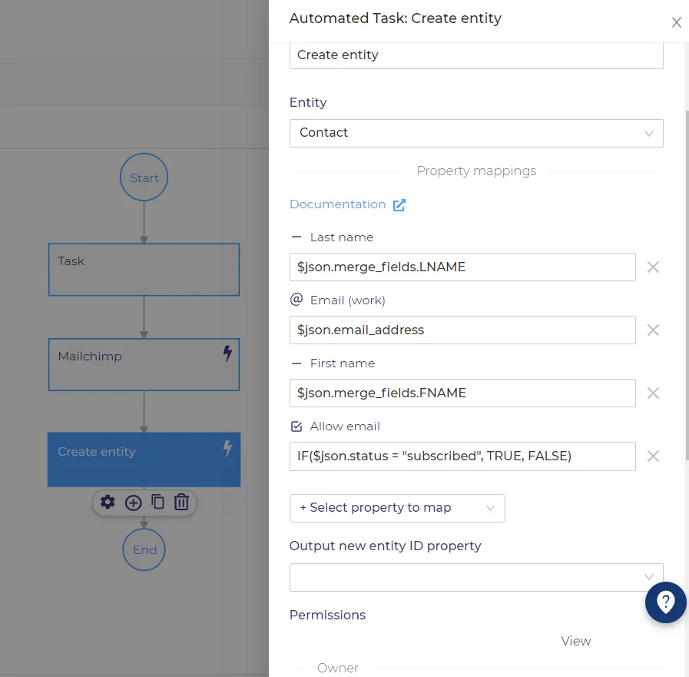The image size is (689, 677).
Task: Close the Automated Task panel
Action: tap(676, 22)
